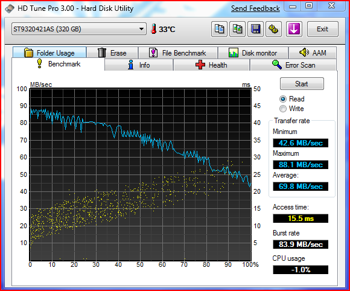Click the purple minimize-to-tray arrow icon
The image size is (350, 291).
[x=294, y=29]
